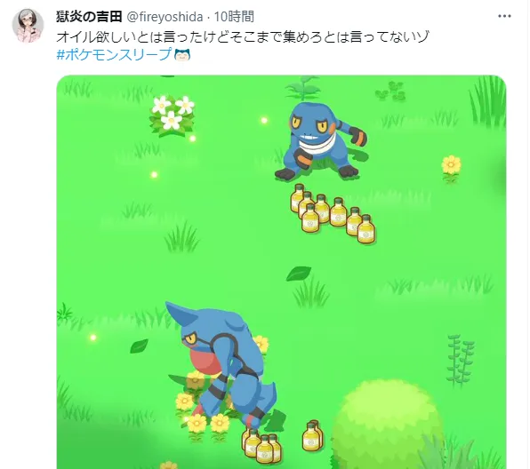Open the Pokémon Sleep screenshot image
Viewport: 530px width, 469px height.
coord(281,272)
